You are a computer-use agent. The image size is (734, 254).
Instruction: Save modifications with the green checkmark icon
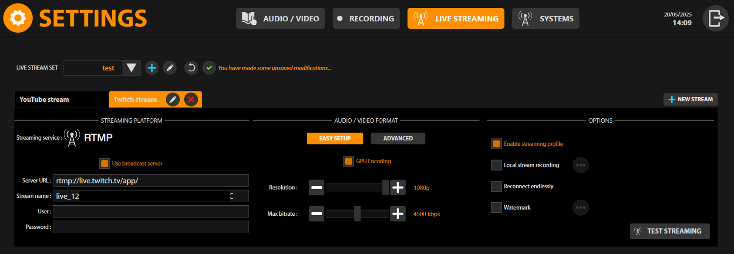click(209, 68)
